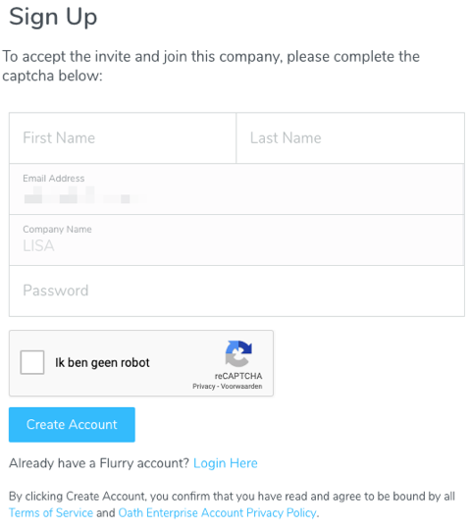Screen dimensions: 471x530
Task: Click 'Already have a Flurry account?' text
Action: (99, 463)
